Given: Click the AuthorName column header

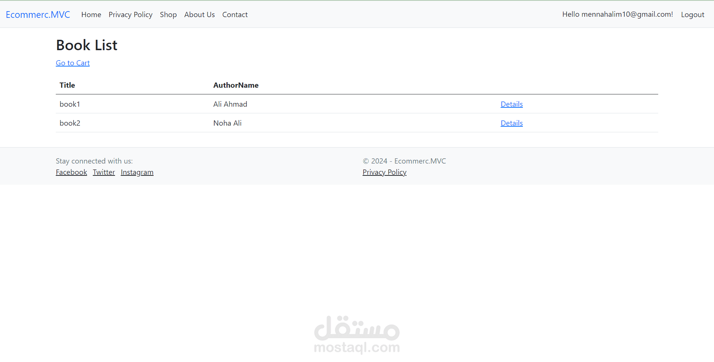Looking at the screenshot, I should pos(236,85).
